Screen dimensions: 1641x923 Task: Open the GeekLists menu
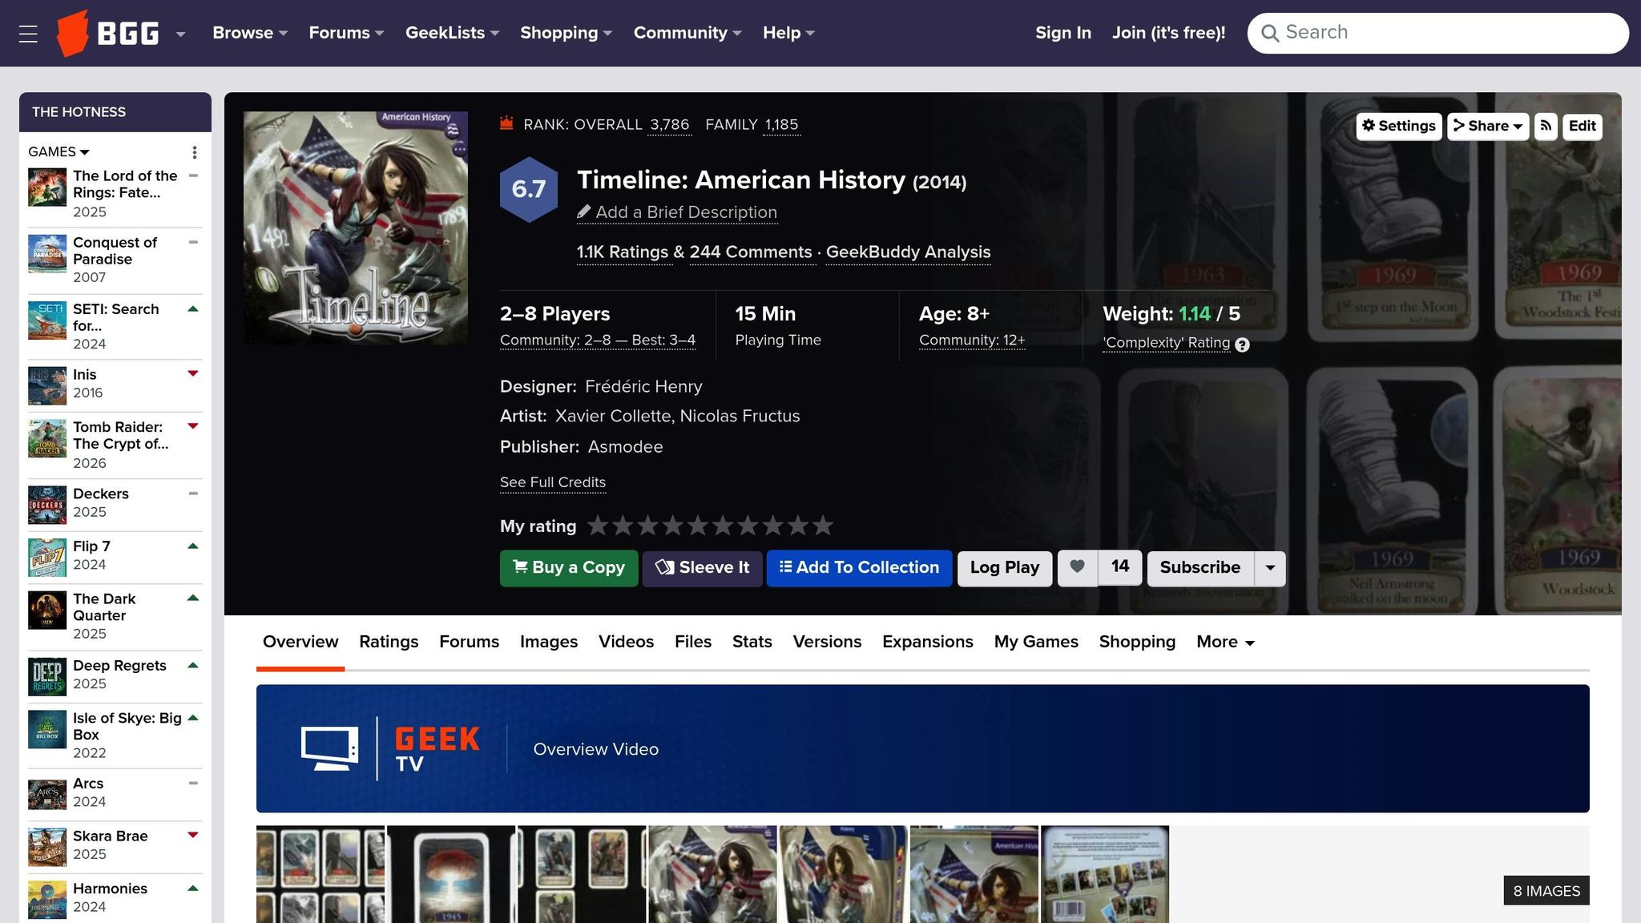click(x=452, y=33)
